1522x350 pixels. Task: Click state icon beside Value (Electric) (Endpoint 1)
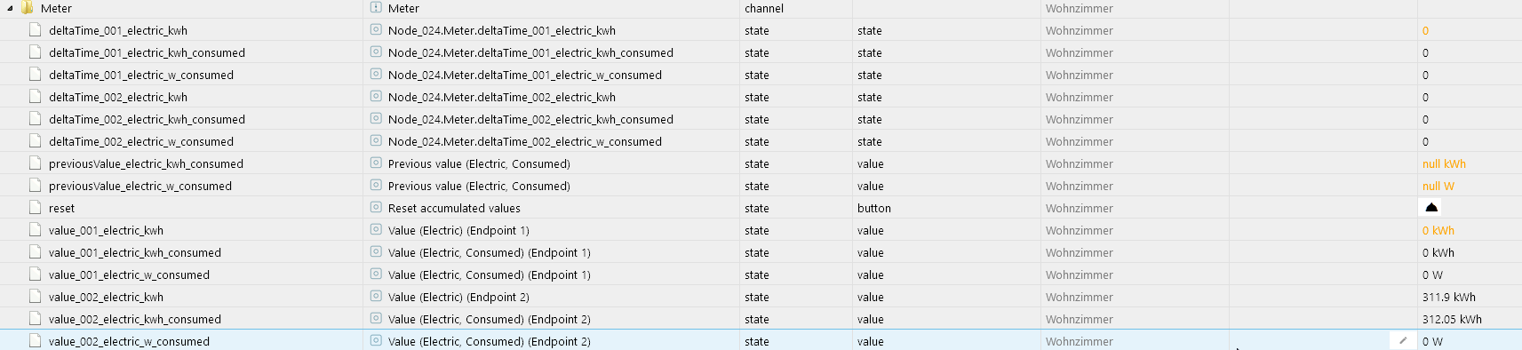[x=376, y=230]
